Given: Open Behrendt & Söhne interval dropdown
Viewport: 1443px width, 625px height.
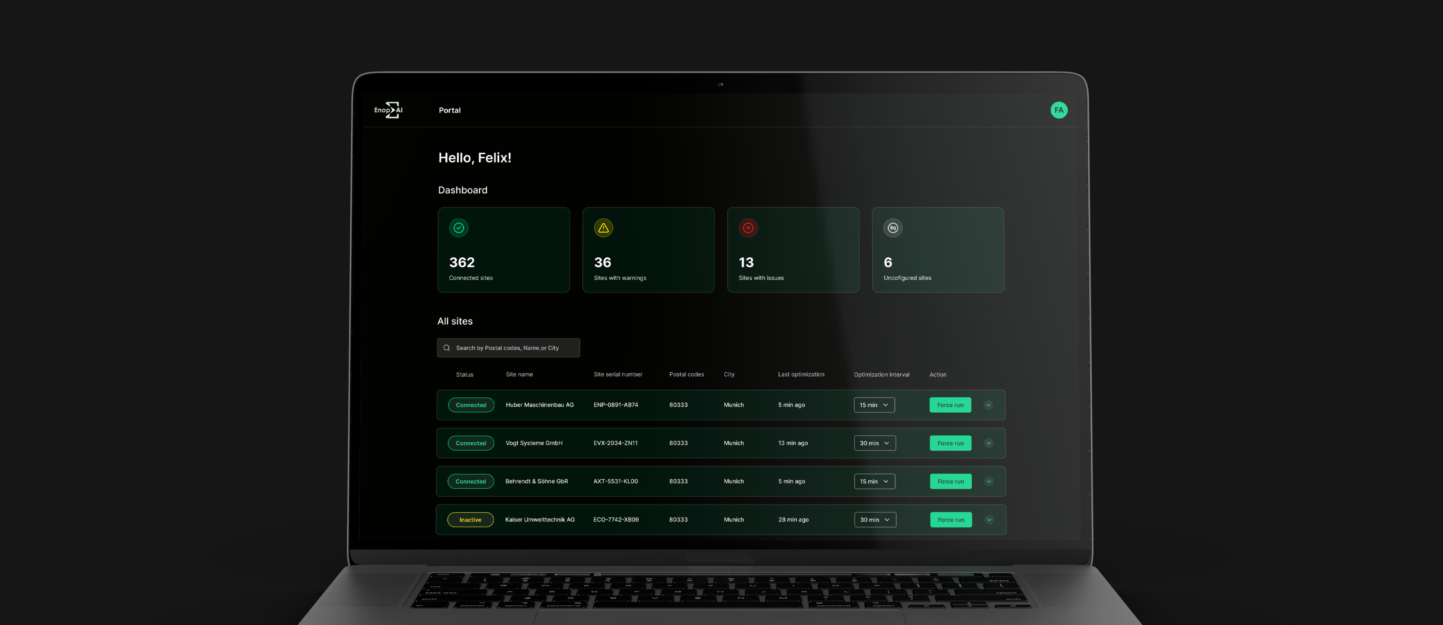Looking at the screenshot, I should pyautogui.click(x=874, y=481).
